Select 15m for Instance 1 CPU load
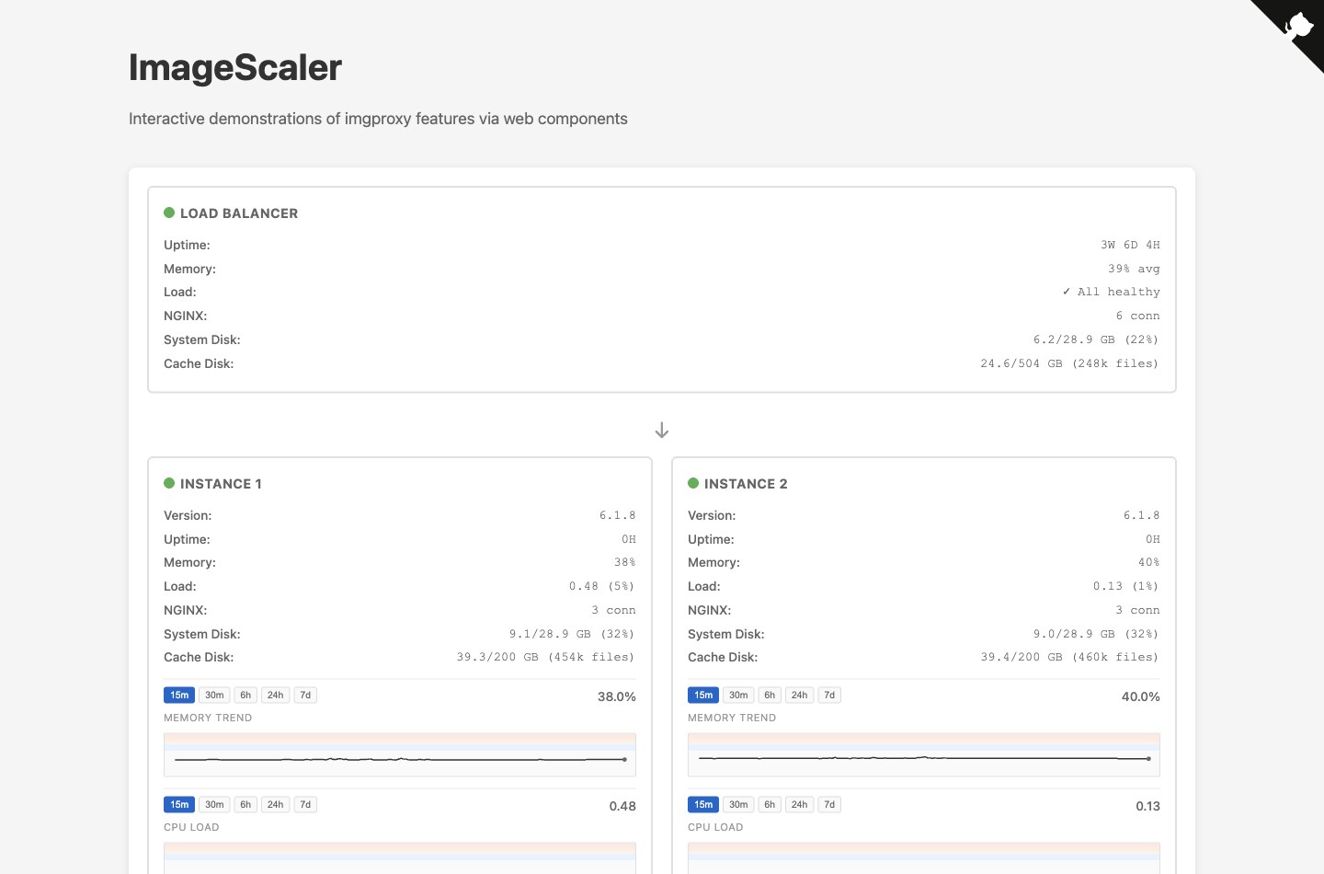1324x874 pixels. point(179,805)
